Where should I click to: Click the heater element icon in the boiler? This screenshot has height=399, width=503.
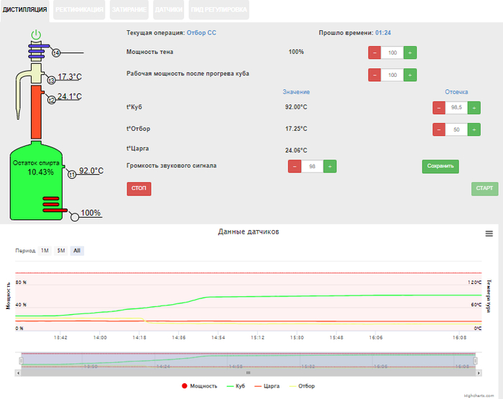pyautogui.click(x=51, y=203)
